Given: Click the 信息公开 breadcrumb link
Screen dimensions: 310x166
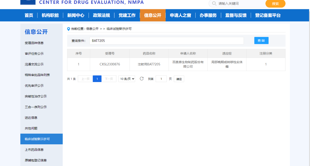Looking at the screenshot, I should pos(92,29).
